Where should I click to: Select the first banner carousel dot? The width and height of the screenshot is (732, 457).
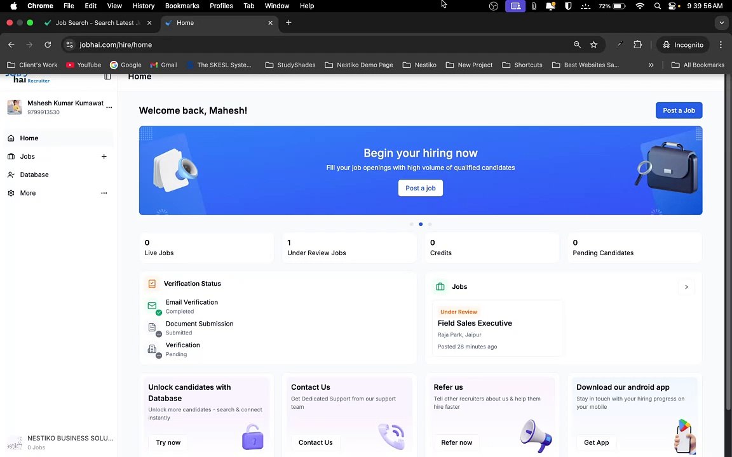coord(411,224)
